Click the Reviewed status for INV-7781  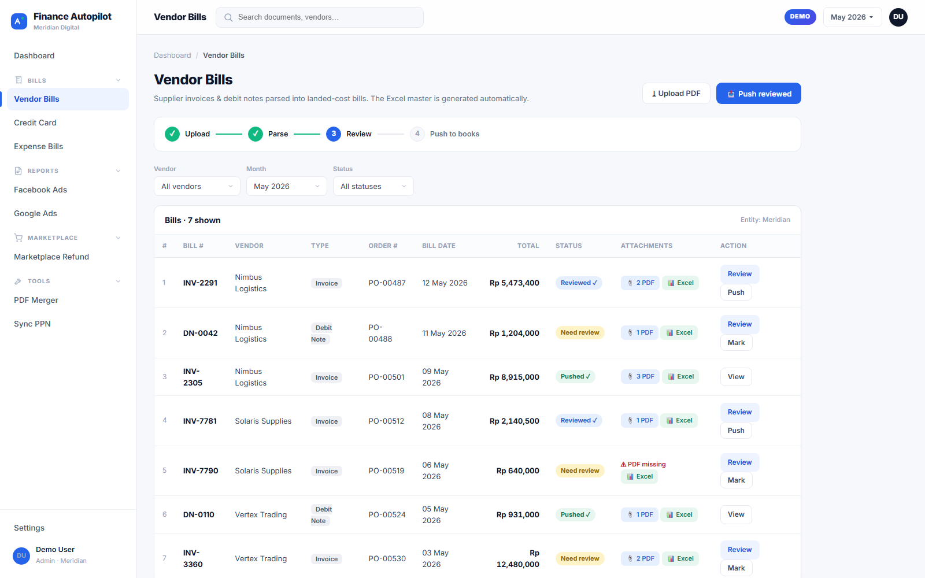pyautogui.click(x=579, y=421)
